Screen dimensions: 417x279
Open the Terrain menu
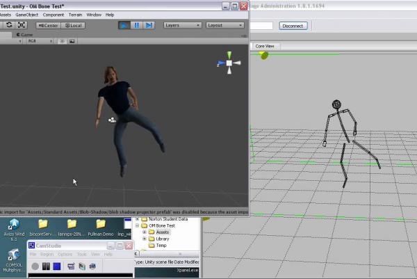[75, 15]
